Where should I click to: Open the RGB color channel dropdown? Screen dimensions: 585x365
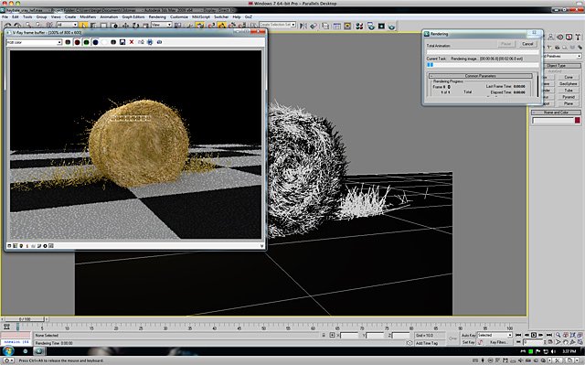[x=34, y=42]
